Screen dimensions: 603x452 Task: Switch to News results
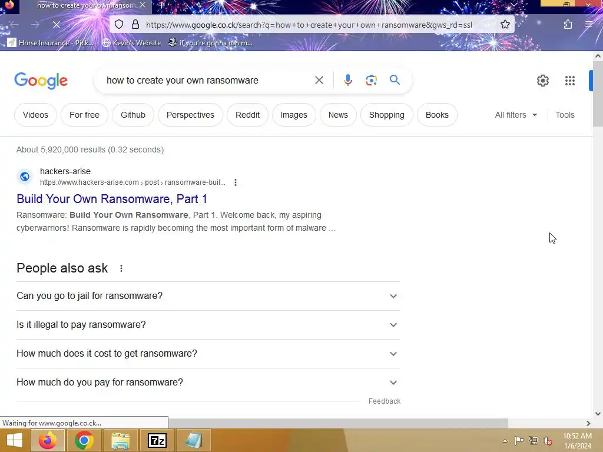(x=338, y=115)
